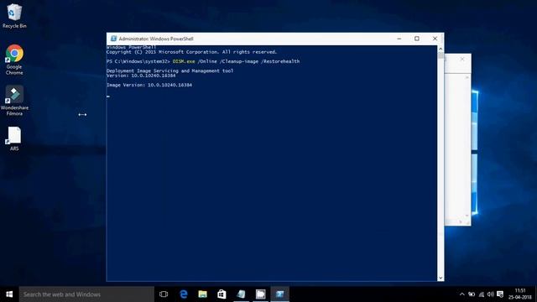Click PowerShell scrollbar down arrow
The height and width of the screenshot is (302, 537).
click(441, 278)
